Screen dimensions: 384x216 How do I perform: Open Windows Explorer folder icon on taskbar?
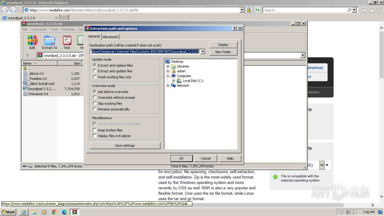34,212
